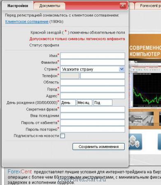Click into the Имя input field
Image resolution: width=161 pixels, height=185 pixels.
[93, 56]
